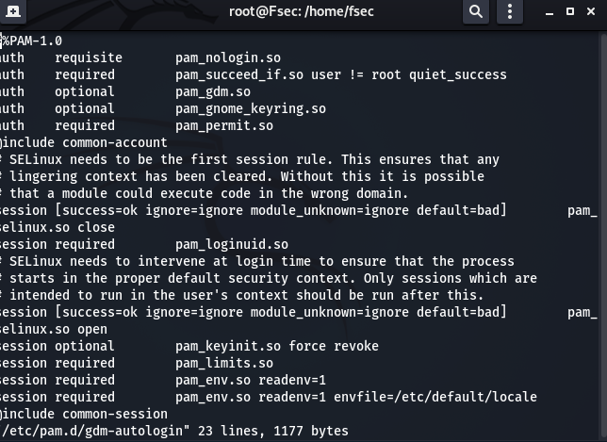Click pam_keyinit.so force revoke text

point(277,347)
